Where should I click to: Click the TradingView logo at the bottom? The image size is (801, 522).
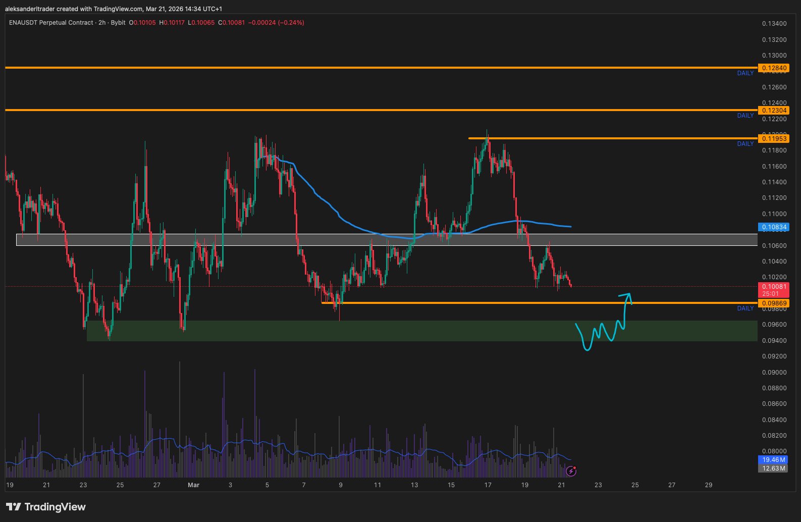pyautogui.click(x=46, y=507)
